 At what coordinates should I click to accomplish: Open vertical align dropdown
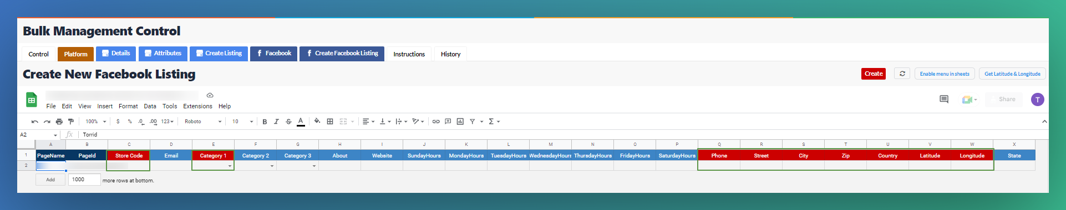pyautogui.click(x=385, y=122)
